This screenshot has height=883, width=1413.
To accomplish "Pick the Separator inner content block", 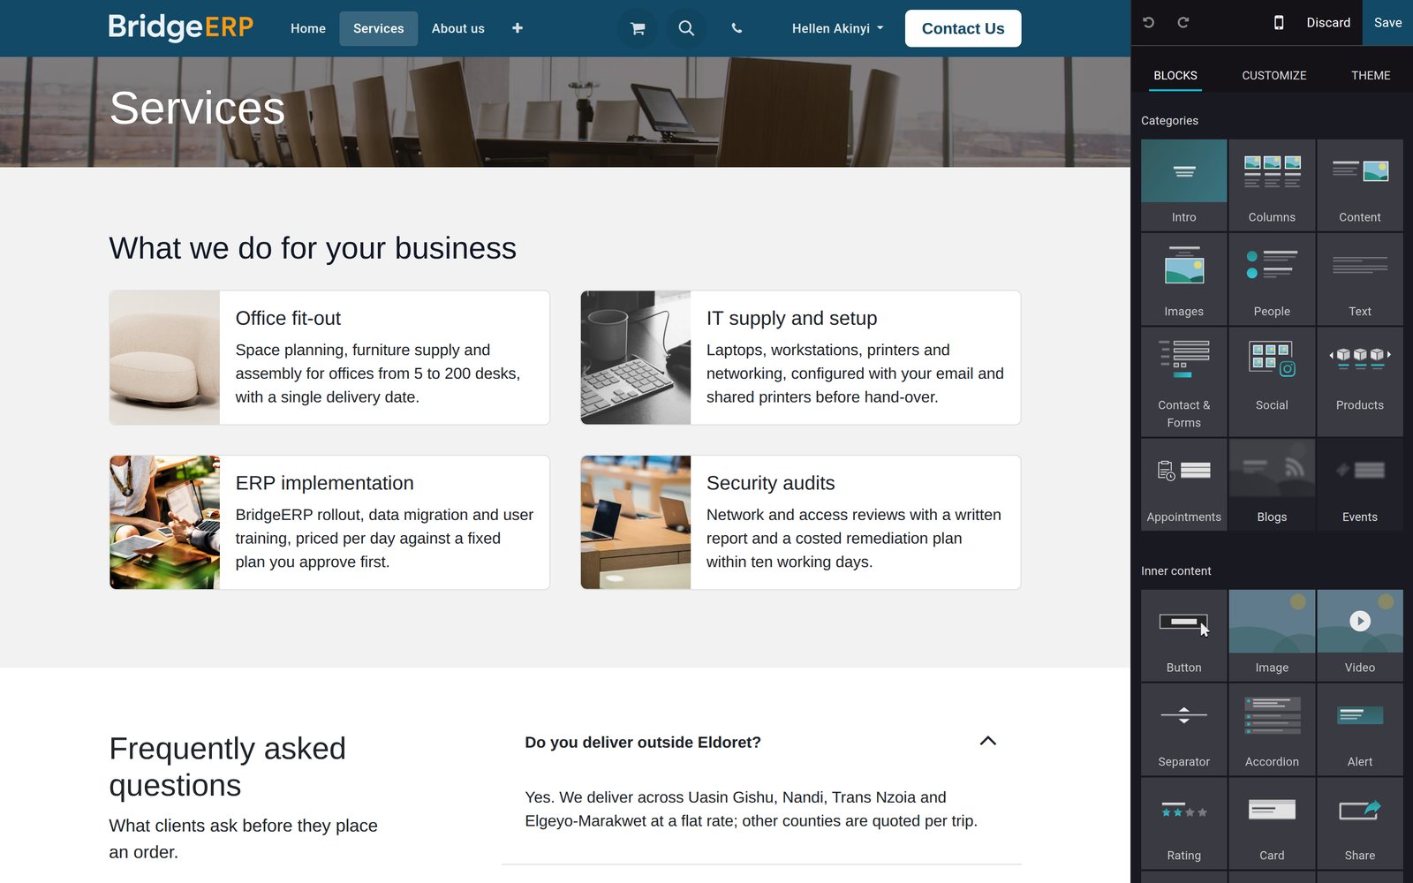I will [x=1183, y=729].
